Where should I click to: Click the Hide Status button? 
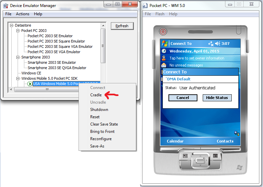click(x=217, y=98)
